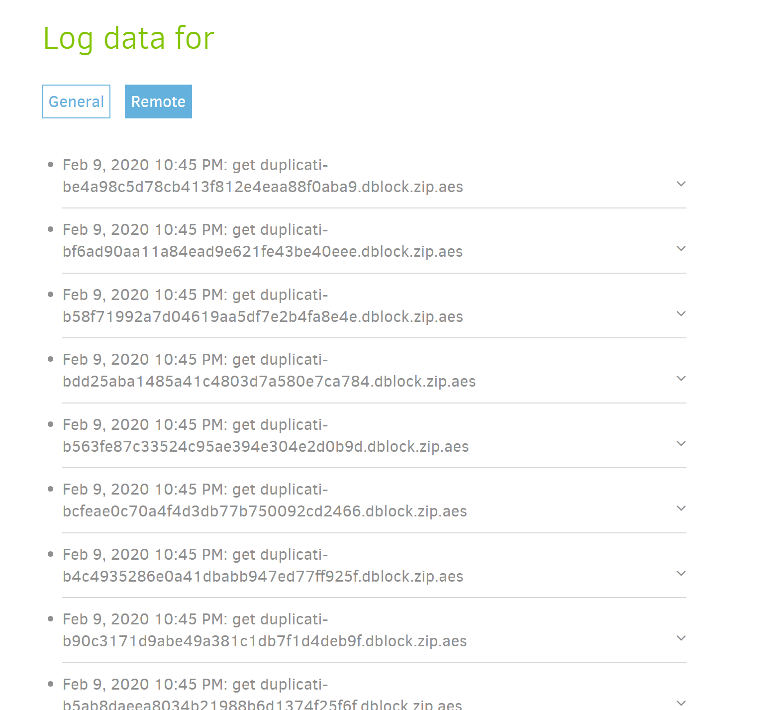Switch to the General log tab

click(76, 101)
